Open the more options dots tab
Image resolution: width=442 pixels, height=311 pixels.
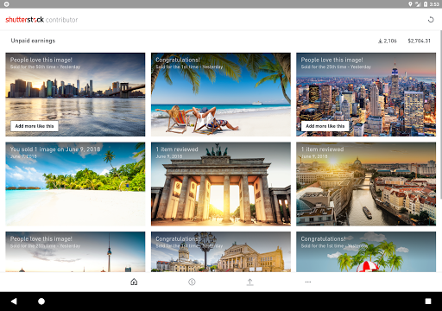coord(308,282)
